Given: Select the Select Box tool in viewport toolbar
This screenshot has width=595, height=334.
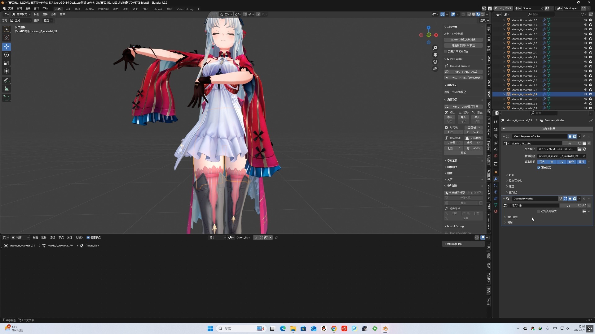Looking at the screenshot, I should 7,29.
